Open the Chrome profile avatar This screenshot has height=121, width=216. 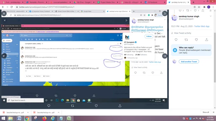(209, 7)
